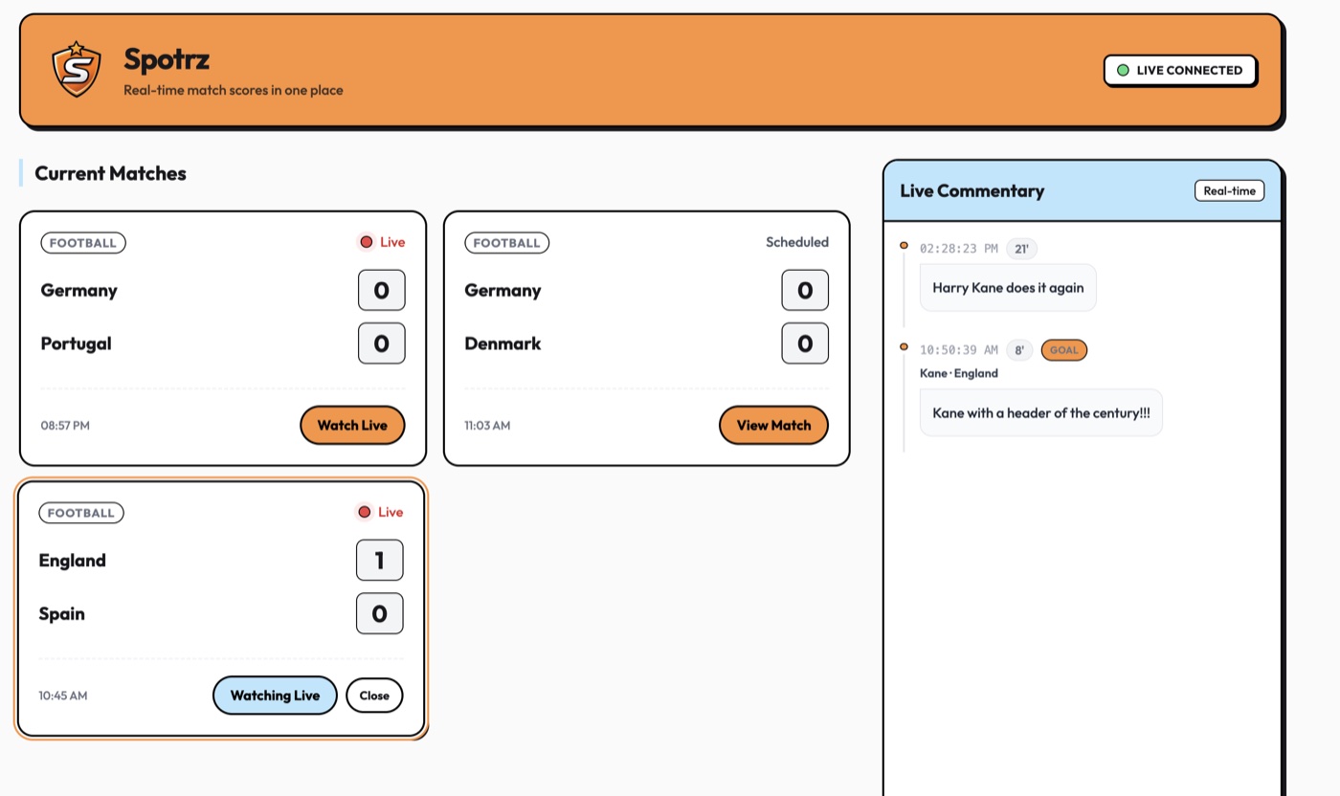Click the 11:03 AM match time

[x=487, y=426]
